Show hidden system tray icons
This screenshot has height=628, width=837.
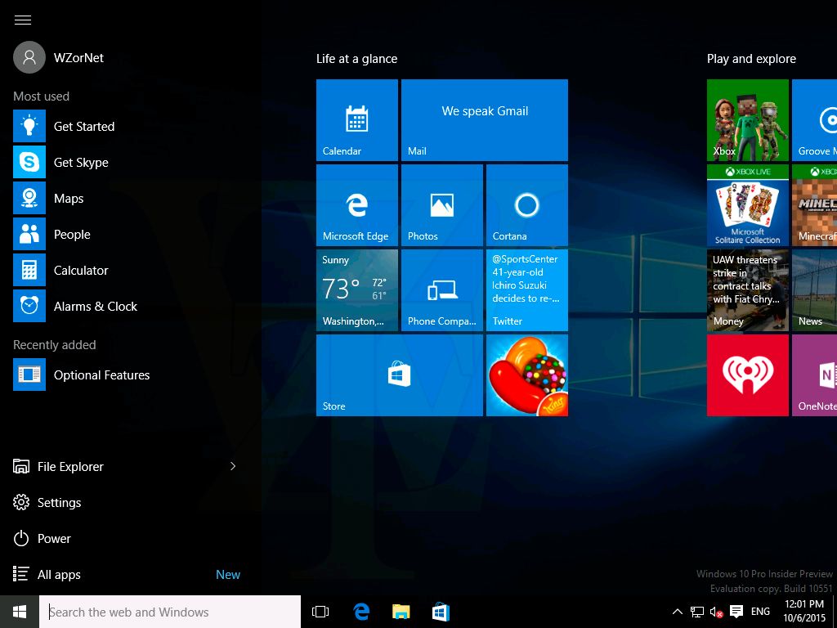[x=677, y=612]
